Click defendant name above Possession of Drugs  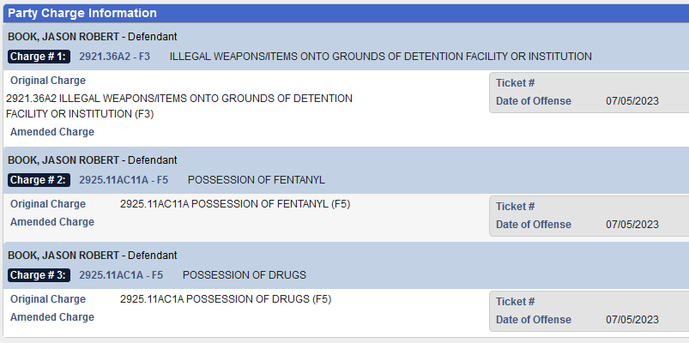pos(63,256)
